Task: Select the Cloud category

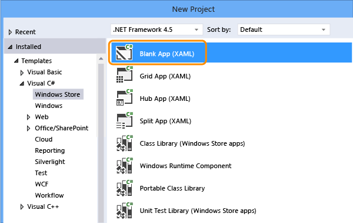Action: [44, 139]
